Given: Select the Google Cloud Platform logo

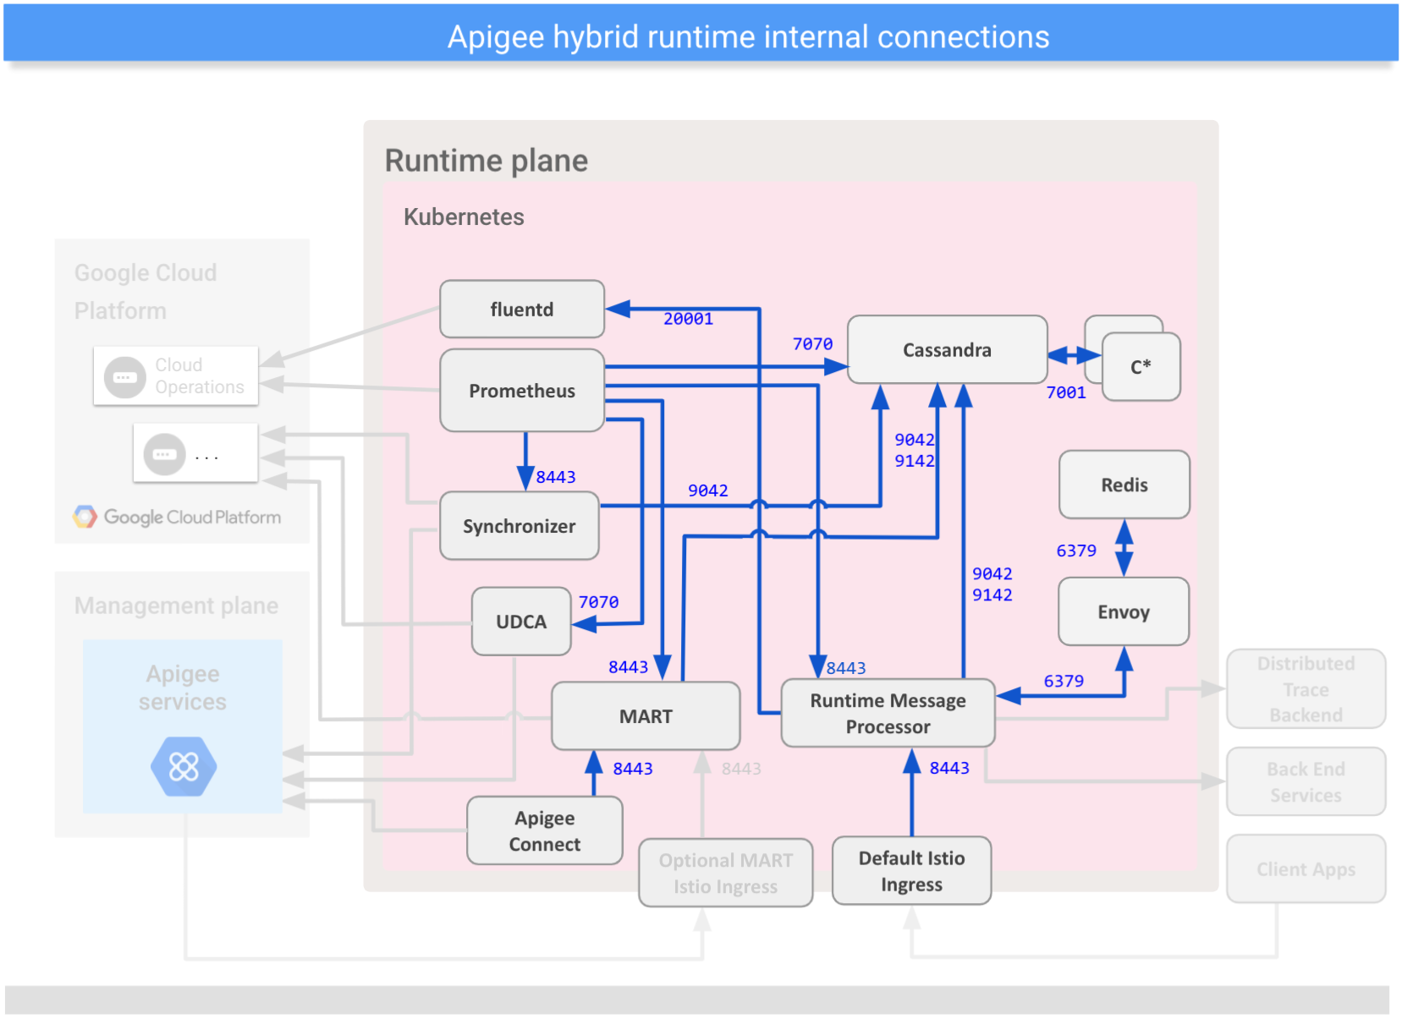Looking at the screenshot, I should tap(178, 517).
